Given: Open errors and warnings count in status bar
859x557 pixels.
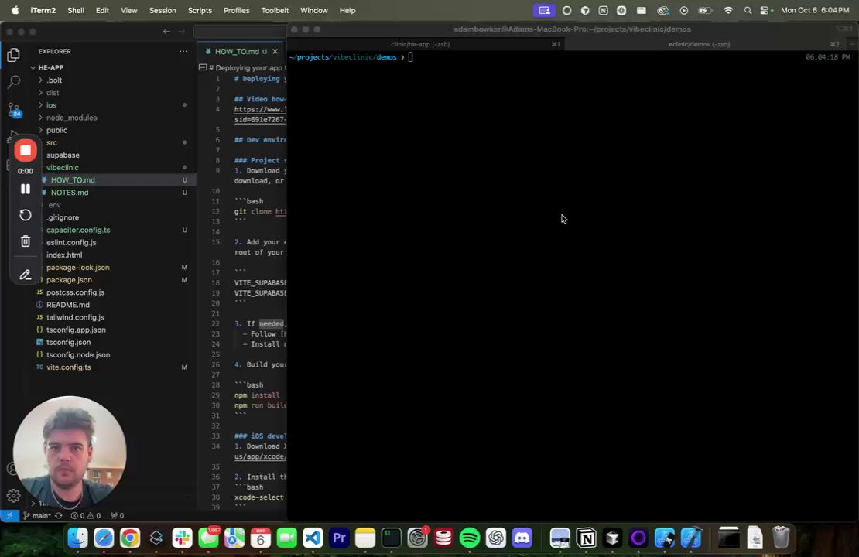Looking at the screenshot, I should [x=85, y=515].
